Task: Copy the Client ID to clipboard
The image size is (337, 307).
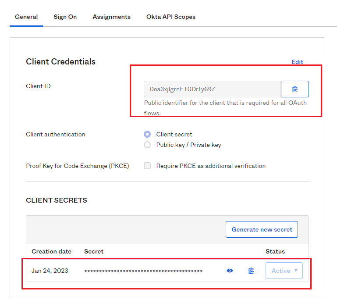Action: (x=294, y=89)
